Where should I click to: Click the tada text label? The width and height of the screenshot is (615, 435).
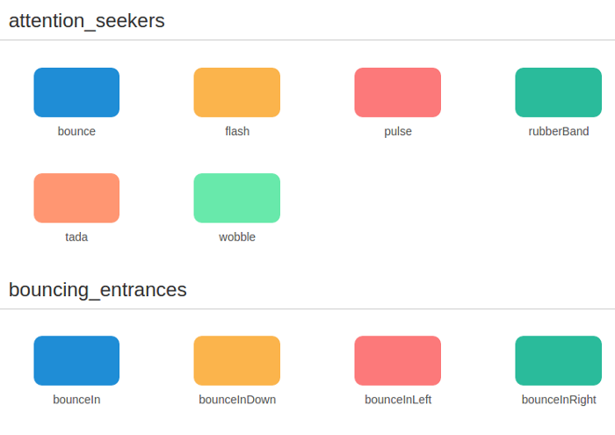76,237
